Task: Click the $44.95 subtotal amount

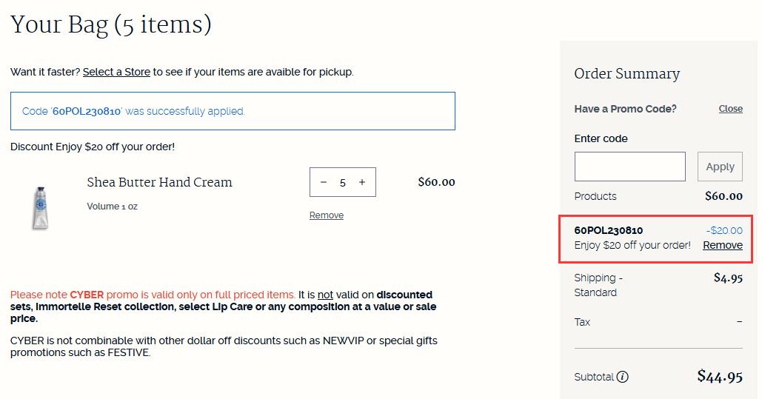Action: 720,376
